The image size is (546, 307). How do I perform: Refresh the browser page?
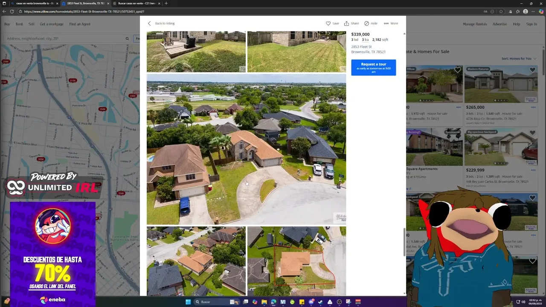click(x=12, y=12)
